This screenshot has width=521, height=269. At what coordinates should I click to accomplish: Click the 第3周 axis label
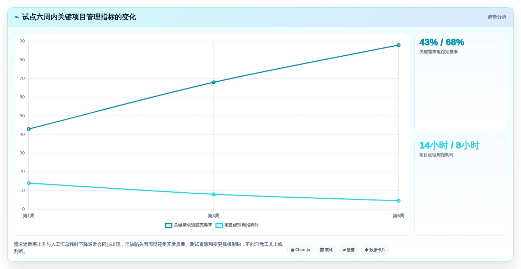coord(213,216)
